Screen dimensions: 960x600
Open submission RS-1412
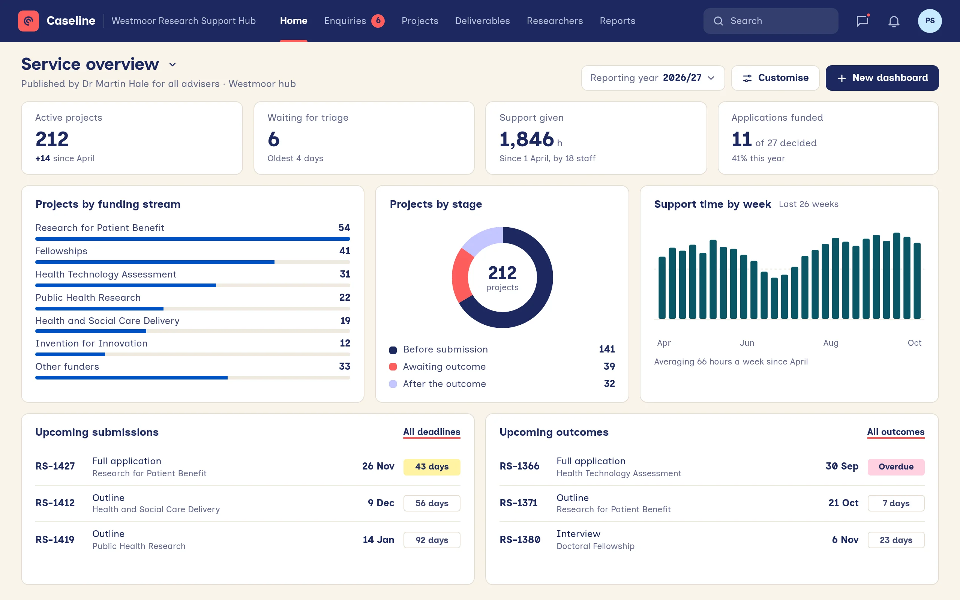247,503
